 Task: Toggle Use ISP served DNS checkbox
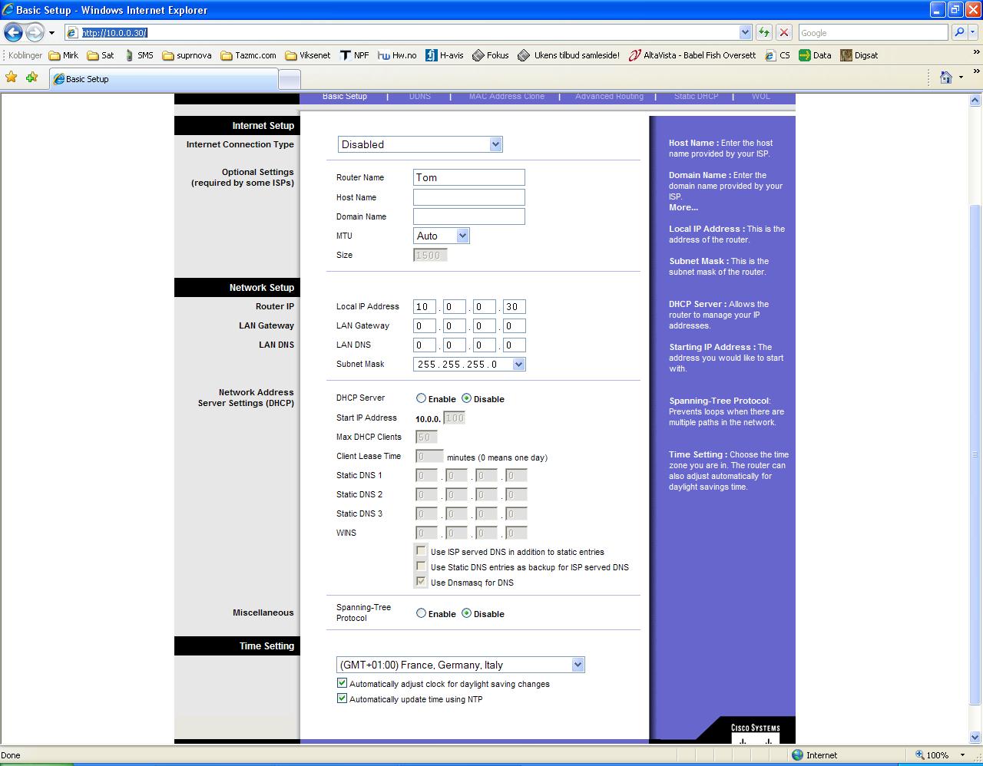(421, 550)
